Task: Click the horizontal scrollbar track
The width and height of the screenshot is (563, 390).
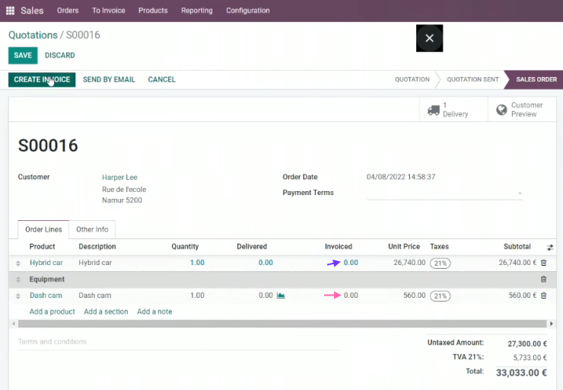Action: pos(282,324)
